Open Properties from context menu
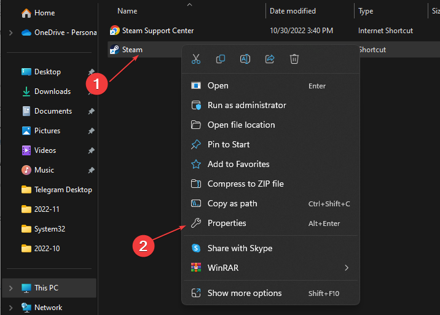The image size is (440, 315). [271, 223]
